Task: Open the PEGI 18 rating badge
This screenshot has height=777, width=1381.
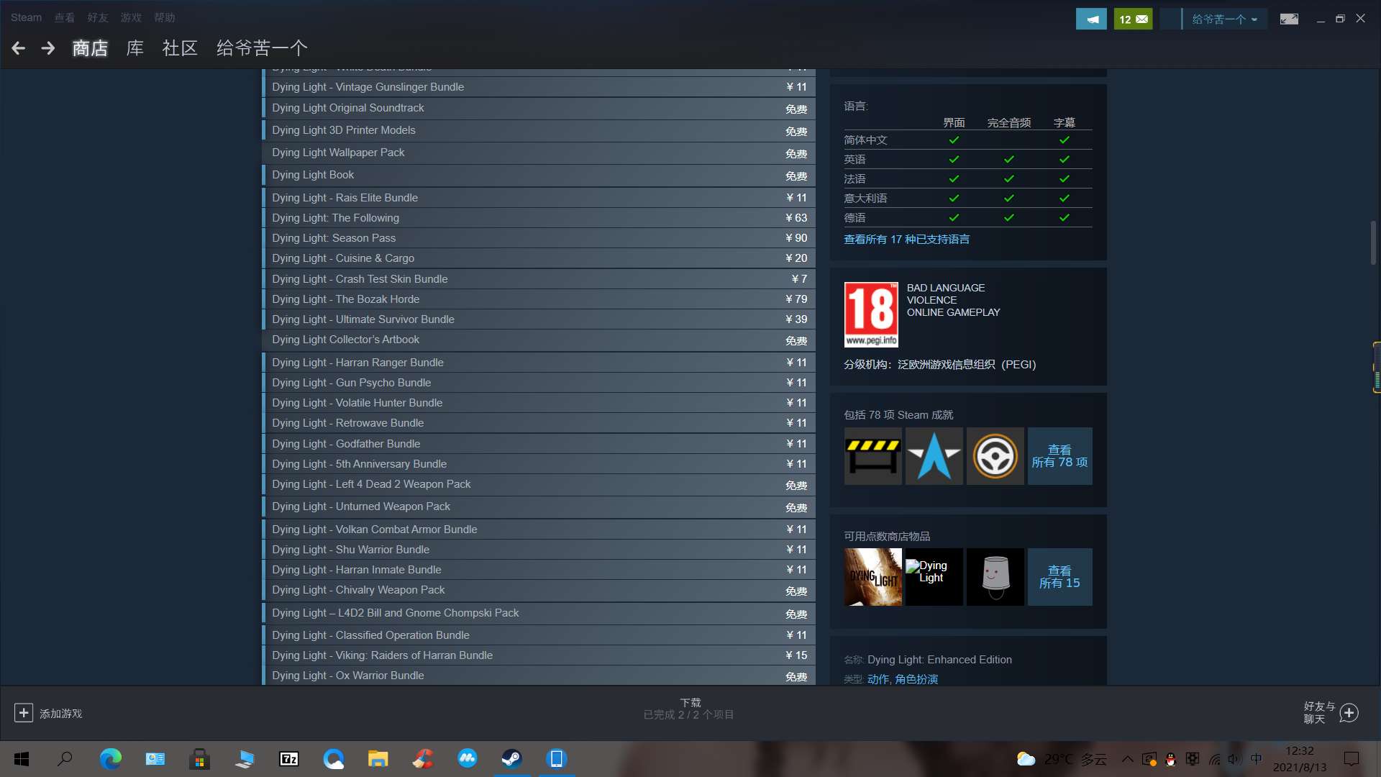Action: [871, 314]
